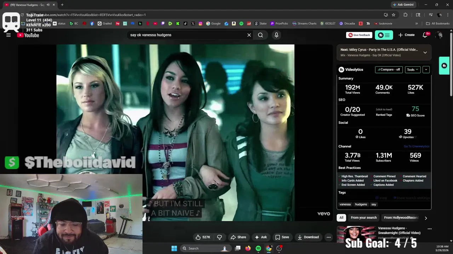This screenshot has height=254, width=453.
Task: Expand the Next: Miley Cyrus mix panel
Action: click(425, 53)
